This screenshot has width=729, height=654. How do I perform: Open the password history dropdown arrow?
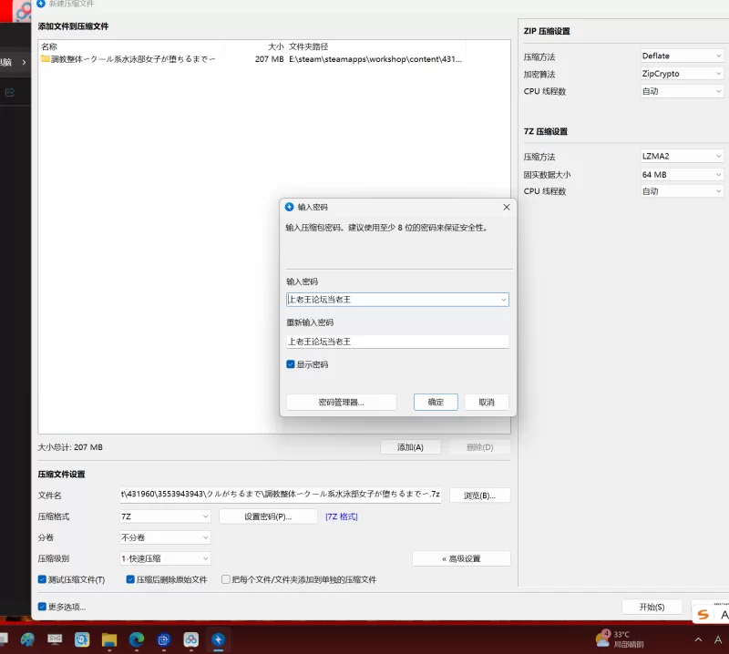504,300
